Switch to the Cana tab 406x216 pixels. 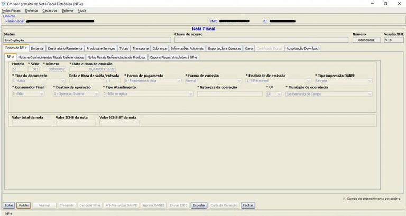(248, 49)
